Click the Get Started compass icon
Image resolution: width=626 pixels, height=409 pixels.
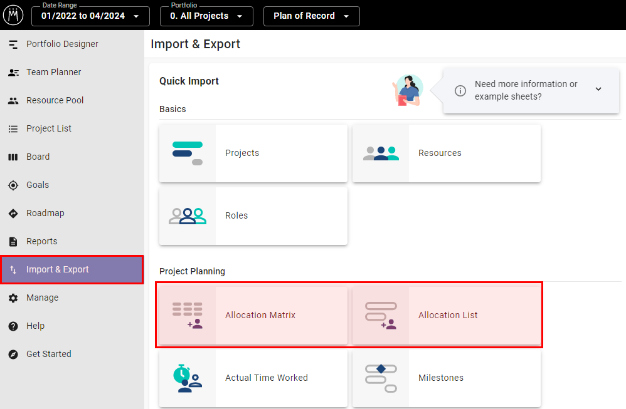13,355
